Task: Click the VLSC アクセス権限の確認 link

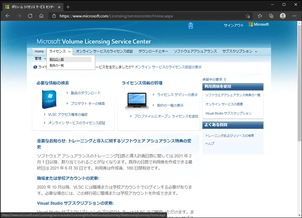Action: [68, 115]
